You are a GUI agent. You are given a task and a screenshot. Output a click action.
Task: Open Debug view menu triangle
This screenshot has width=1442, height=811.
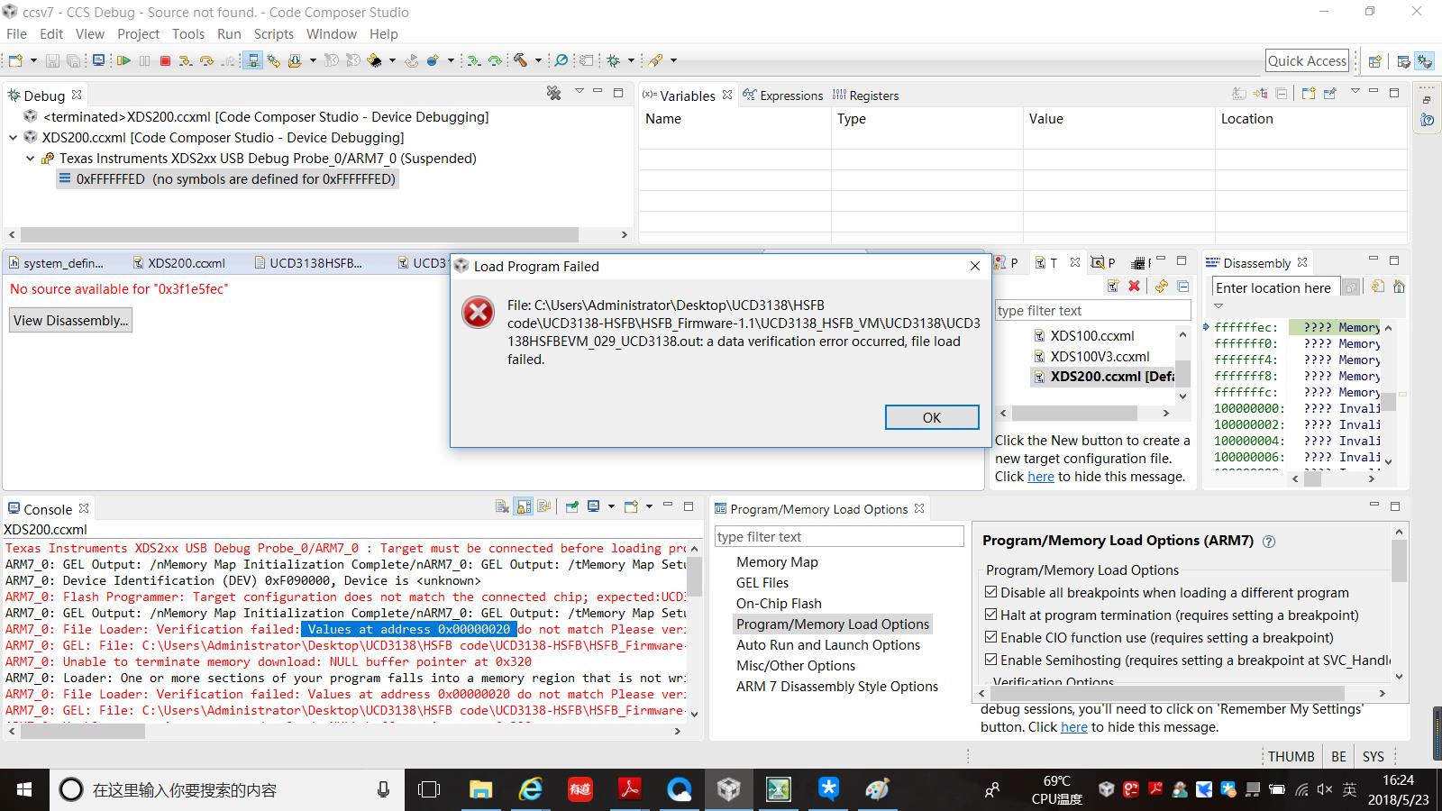point(579,91)
